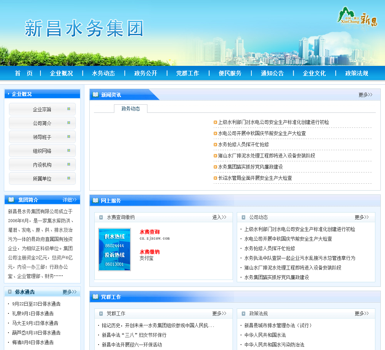385x350 pixels.
Task: Select the 政务动态 tab
Action: pyautogui.click(x=131, y=109)
